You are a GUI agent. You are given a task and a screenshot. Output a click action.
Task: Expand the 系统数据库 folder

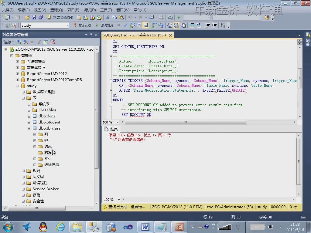17,61
